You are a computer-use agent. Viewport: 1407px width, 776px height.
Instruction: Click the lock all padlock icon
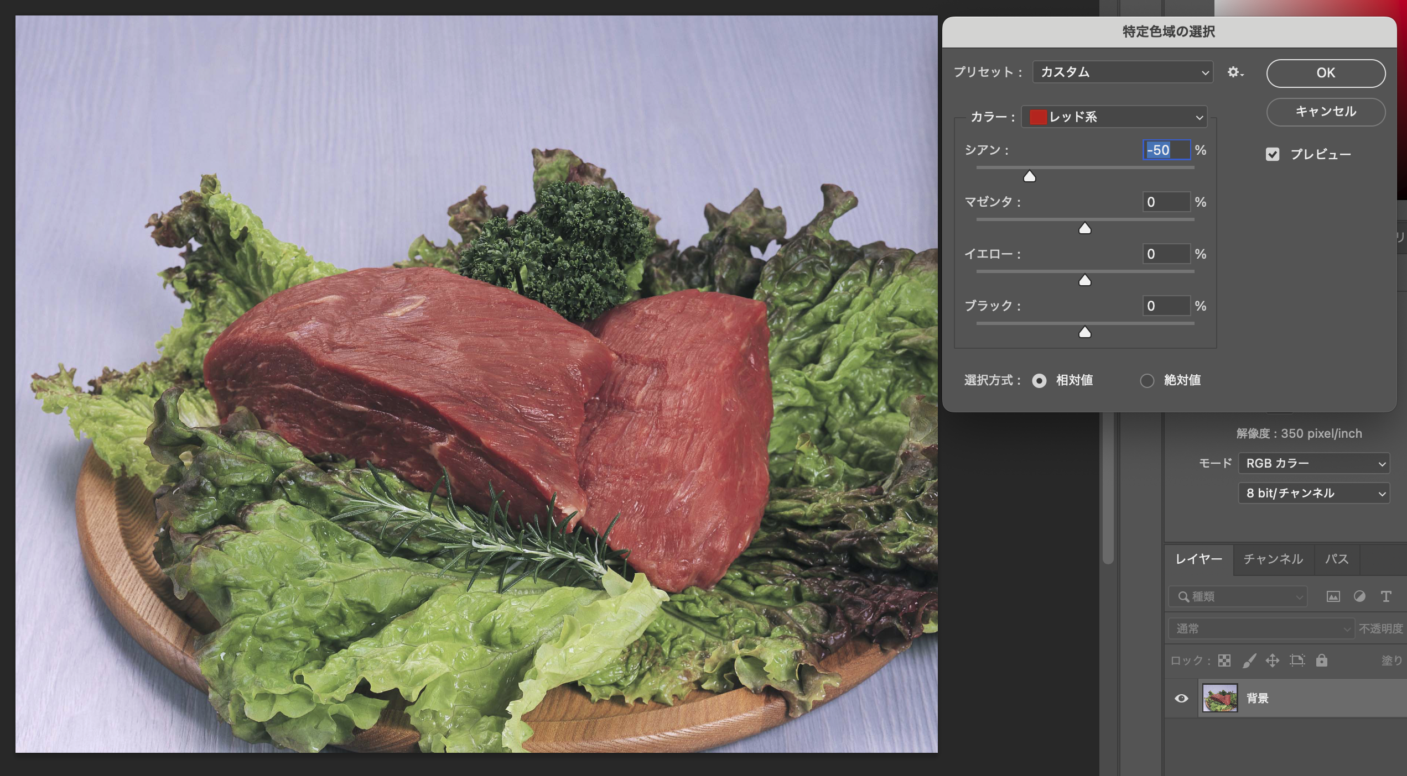pyautogui.click(x=1322, y=660)
